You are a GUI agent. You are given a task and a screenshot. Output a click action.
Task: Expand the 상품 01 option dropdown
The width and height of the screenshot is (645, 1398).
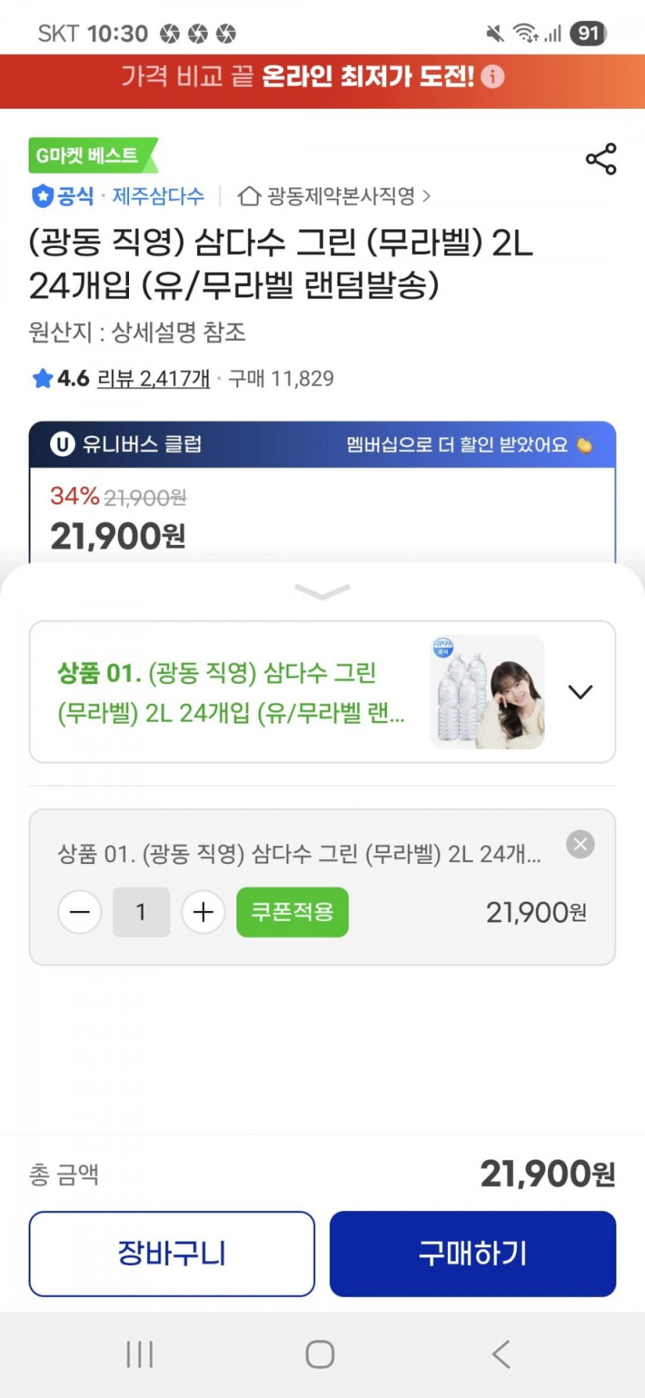580,692
